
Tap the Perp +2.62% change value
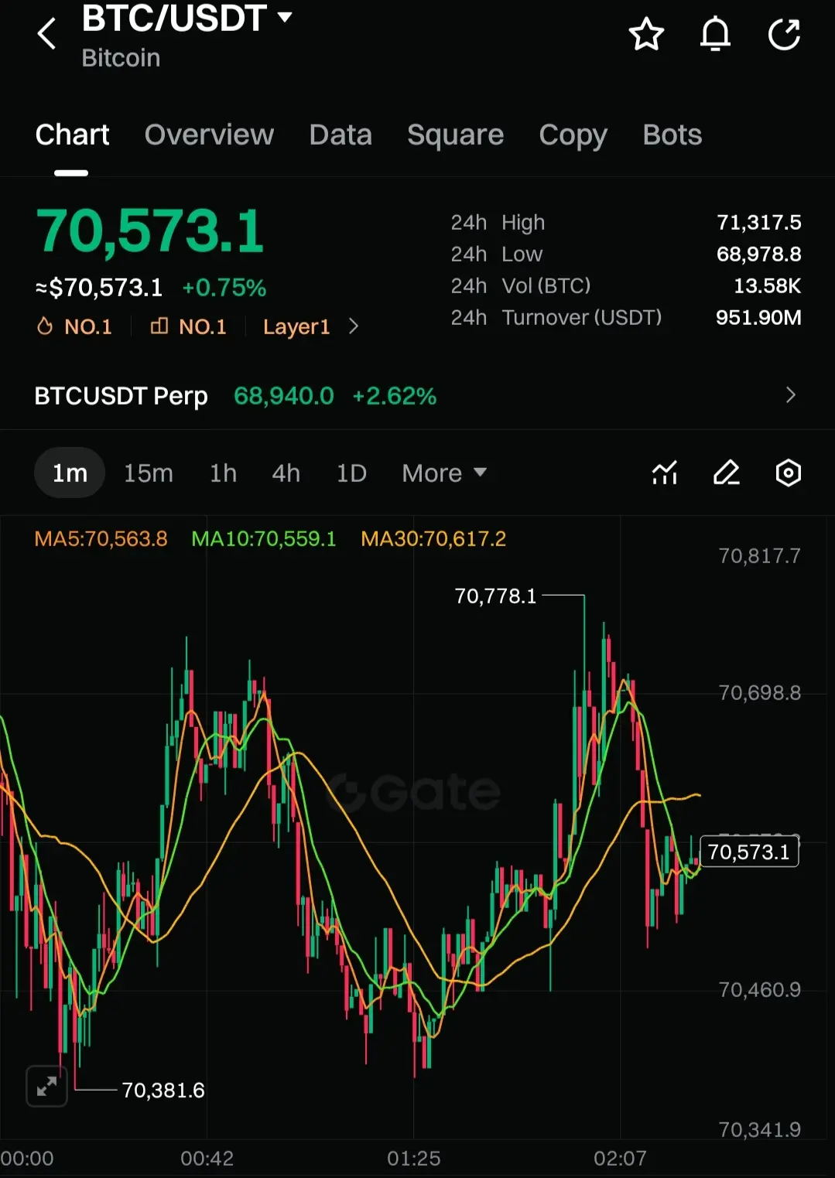[395, 396]
